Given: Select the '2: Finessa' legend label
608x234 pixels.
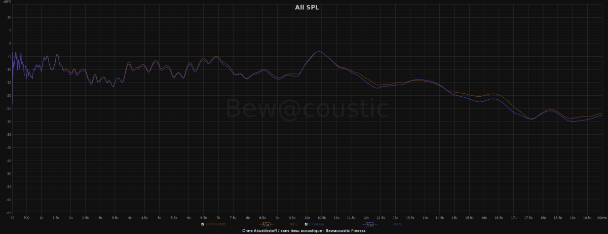Looking at the screenshot, I should point(318,224).
